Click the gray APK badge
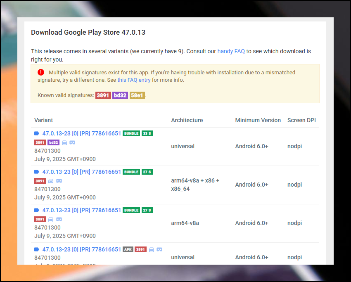The height and width of the screenshot is (282, 351). point(128,249)
